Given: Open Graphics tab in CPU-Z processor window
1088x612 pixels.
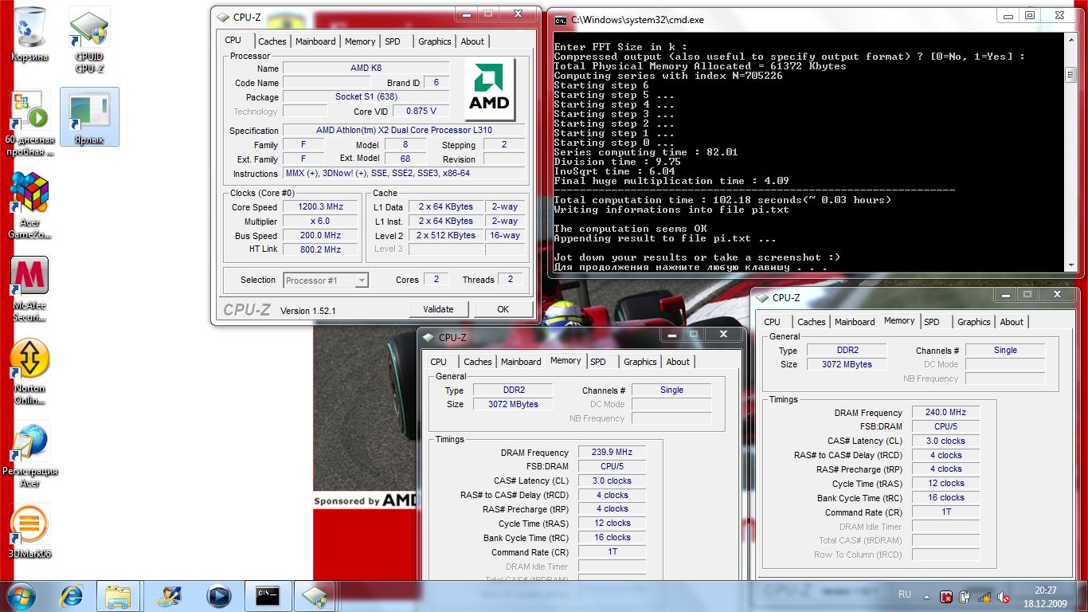Looking at the screenshot, I should 435,41.
